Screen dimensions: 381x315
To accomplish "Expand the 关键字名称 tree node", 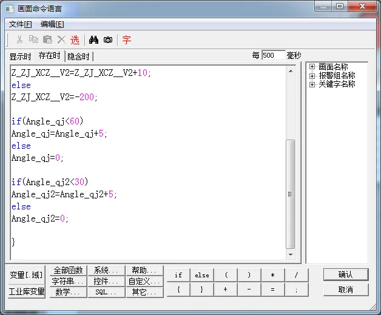I will [x=312, y=84].
